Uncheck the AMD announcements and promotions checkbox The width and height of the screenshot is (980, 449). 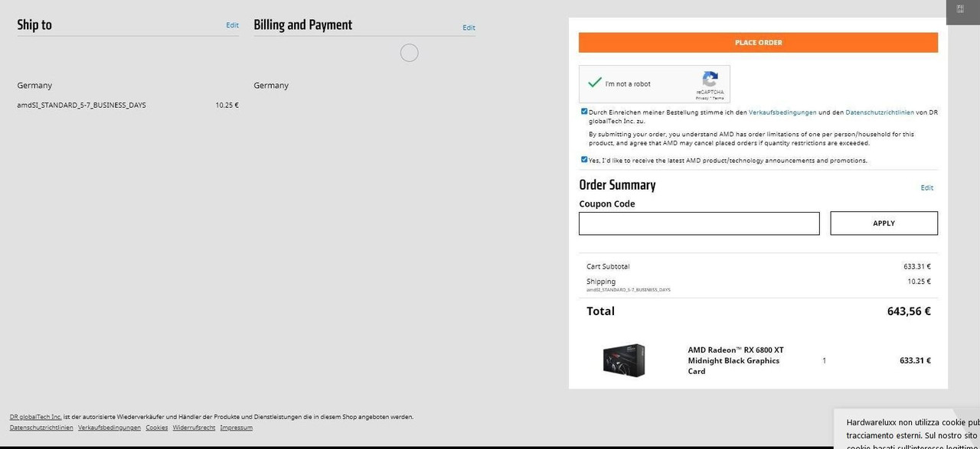pos(584,160)
